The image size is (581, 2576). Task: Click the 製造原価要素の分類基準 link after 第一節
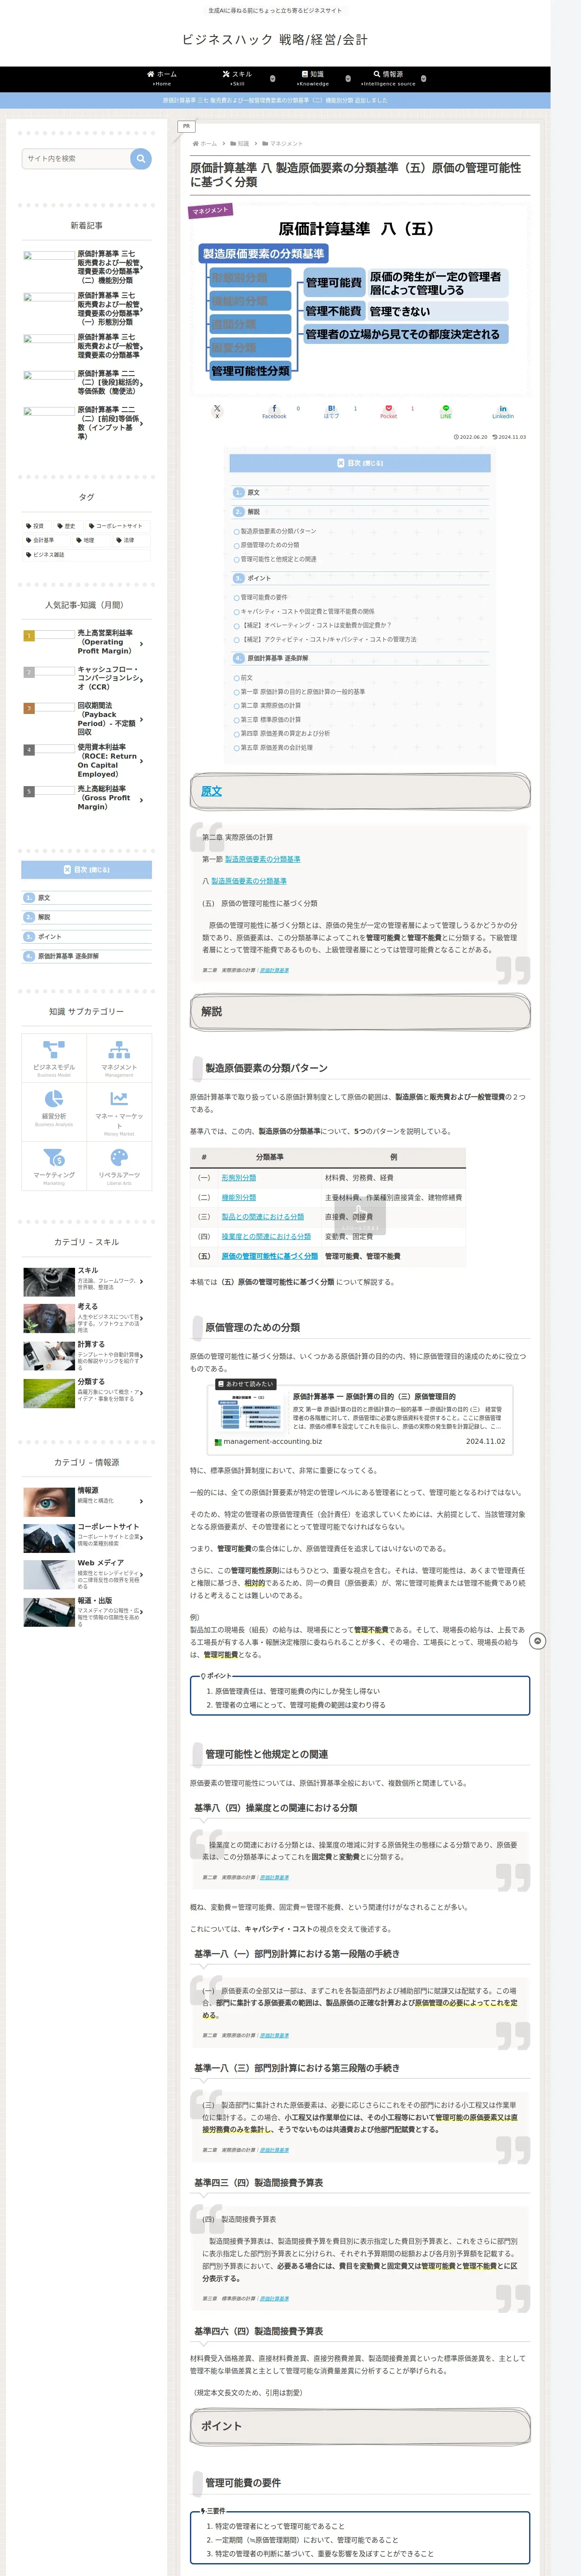click(262, 859)
